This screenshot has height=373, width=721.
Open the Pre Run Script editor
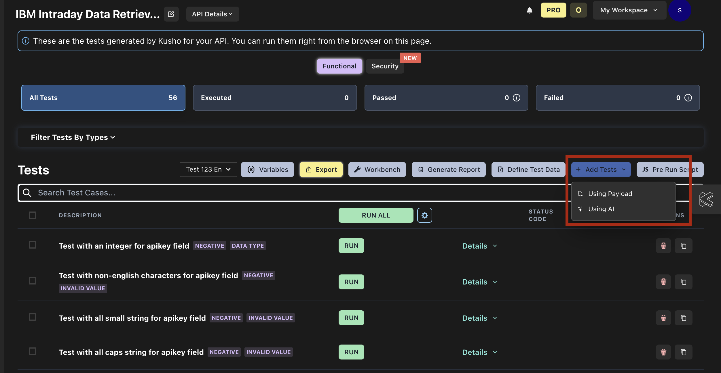click(x=670, y=170)
